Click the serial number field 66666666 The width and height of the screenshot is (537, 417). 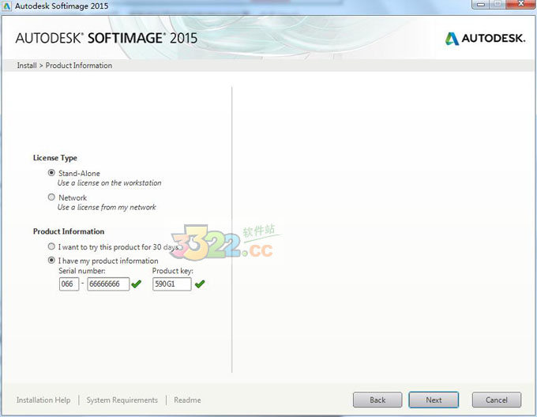point(108,284)
